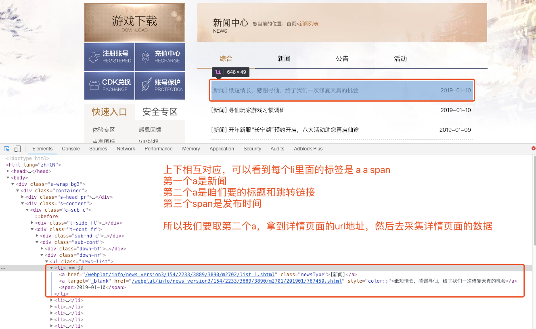The height and width of the screenshot is (329, 536).
Task: Open the Network tab
Action: [126, 149]
